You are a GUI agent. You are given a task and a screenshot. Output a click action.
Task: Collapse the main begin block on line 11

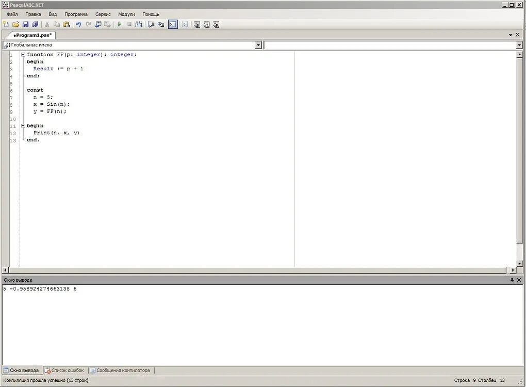[x=23, y=125]
